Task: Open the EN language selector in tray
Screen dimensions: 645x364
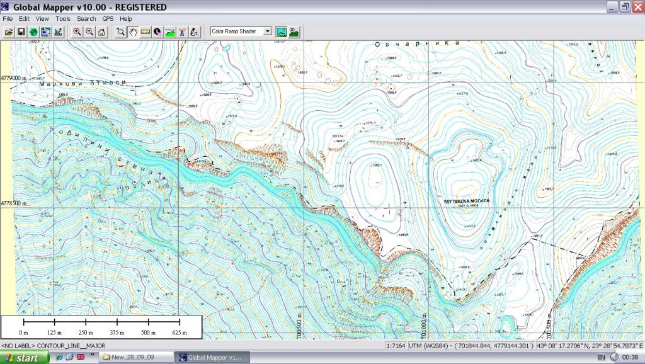Action: tap(601, 357)
